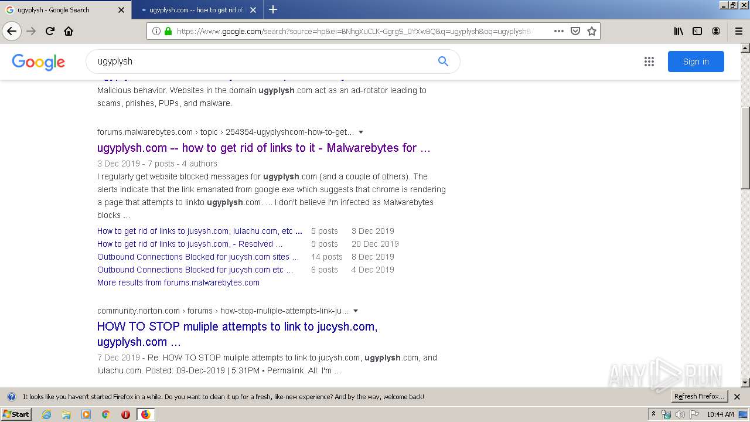
Task: Show hidden system tray icons
Action: pyautogui.click(x=653, y=414)
